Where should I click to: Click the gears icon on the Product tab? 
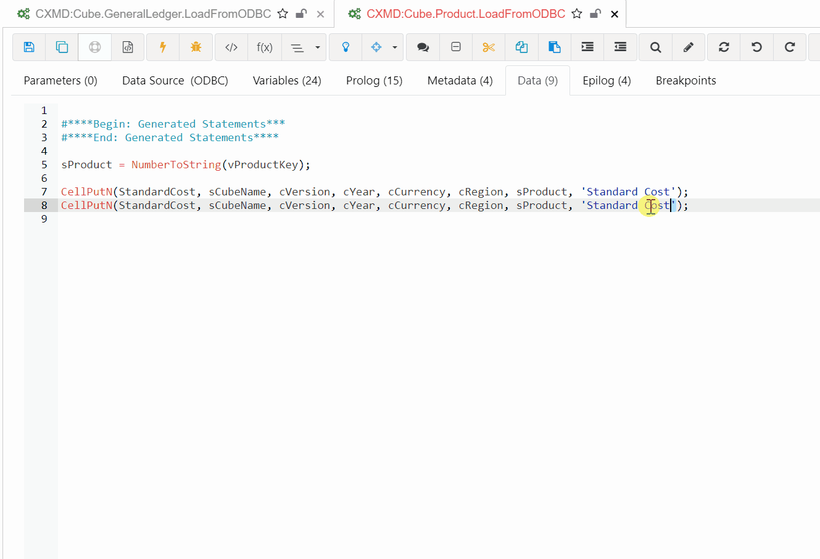pos(354,14)
